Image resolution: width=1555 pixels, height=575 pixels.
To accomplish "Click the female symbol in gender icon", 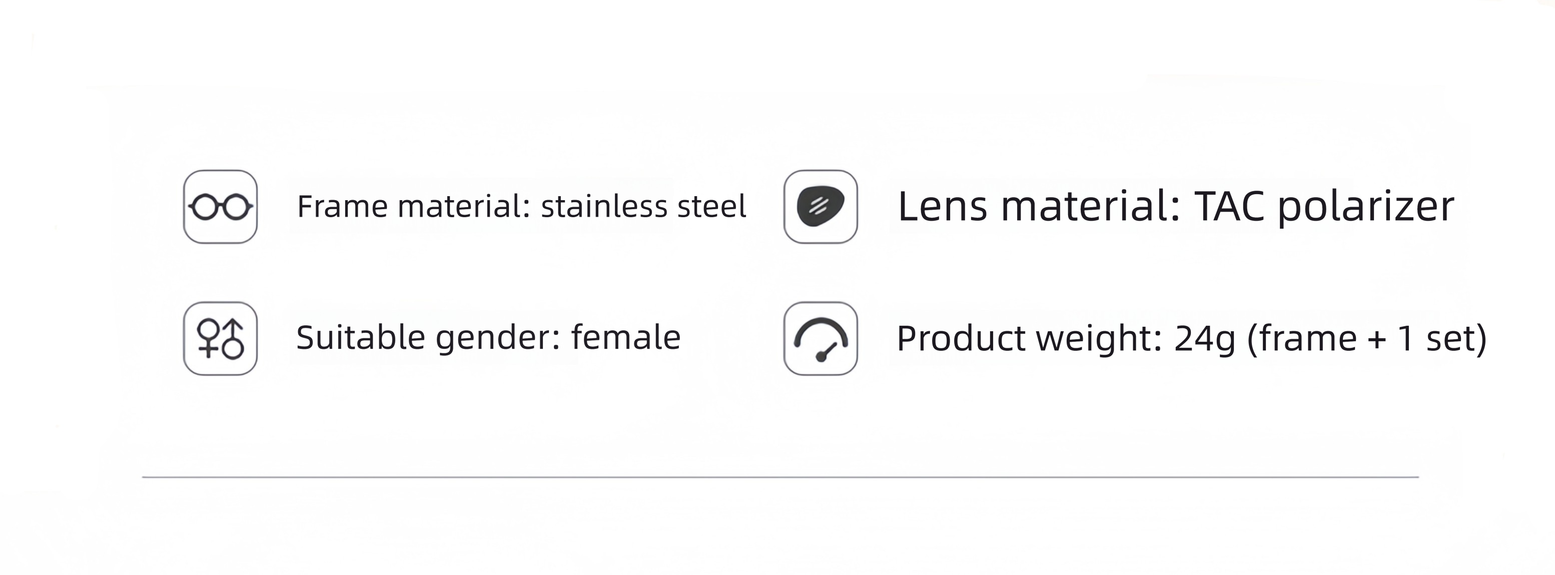I will 209,338.
